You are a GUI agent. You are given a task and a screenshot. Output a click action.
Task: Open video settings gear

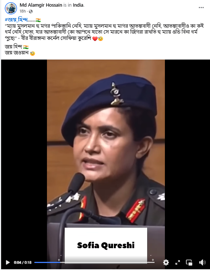pyautogui.click(x=166, y=262)
